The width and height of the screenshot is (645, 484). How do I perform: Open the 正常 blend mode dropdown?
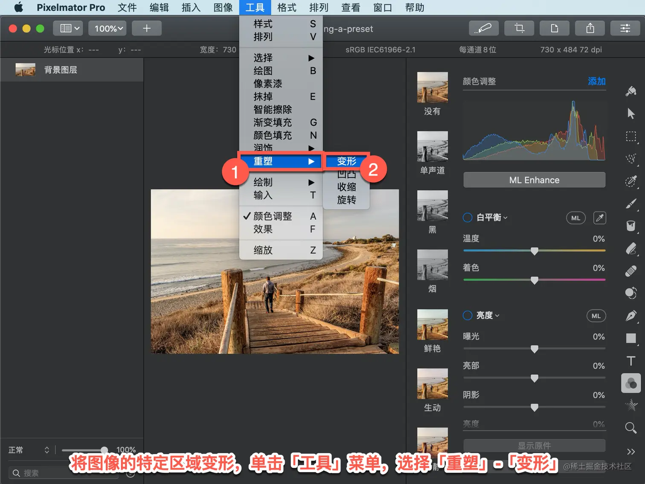(29, 450)
